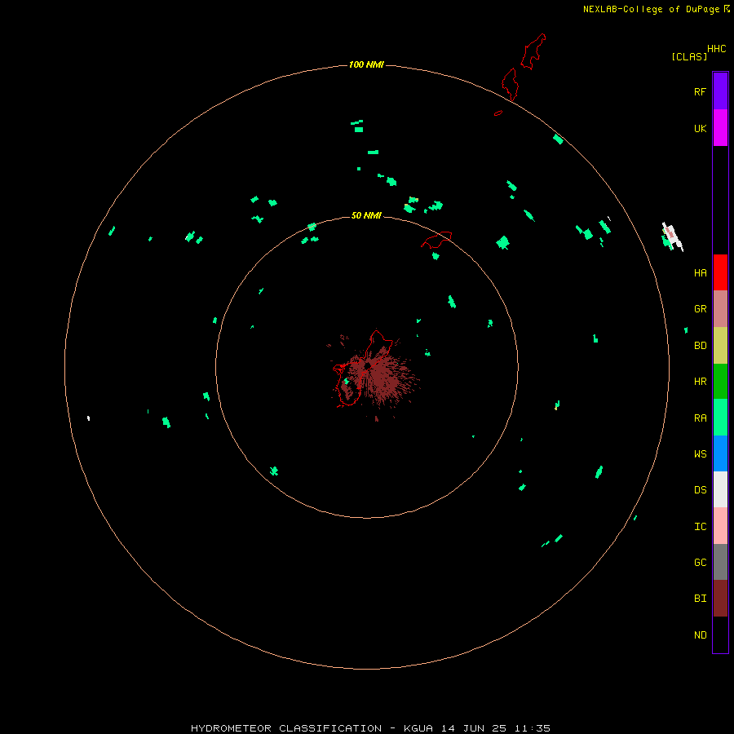Click the ND legend label
The width and height of the screenshot is (734, 734).
700,635
